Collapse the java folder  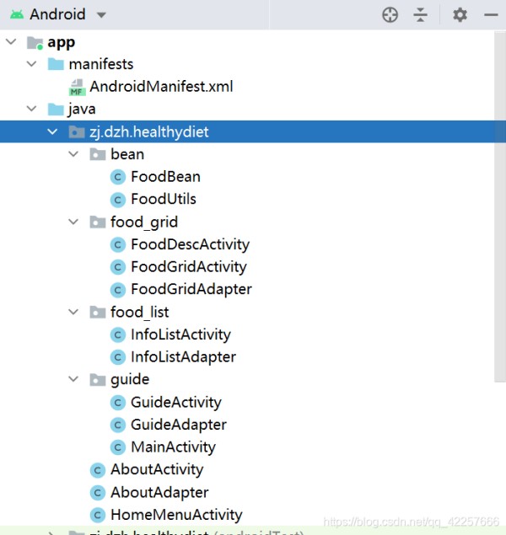[32, 109]
